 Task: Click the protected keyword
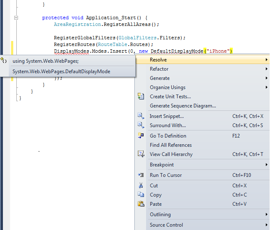(x=55, y=18)
